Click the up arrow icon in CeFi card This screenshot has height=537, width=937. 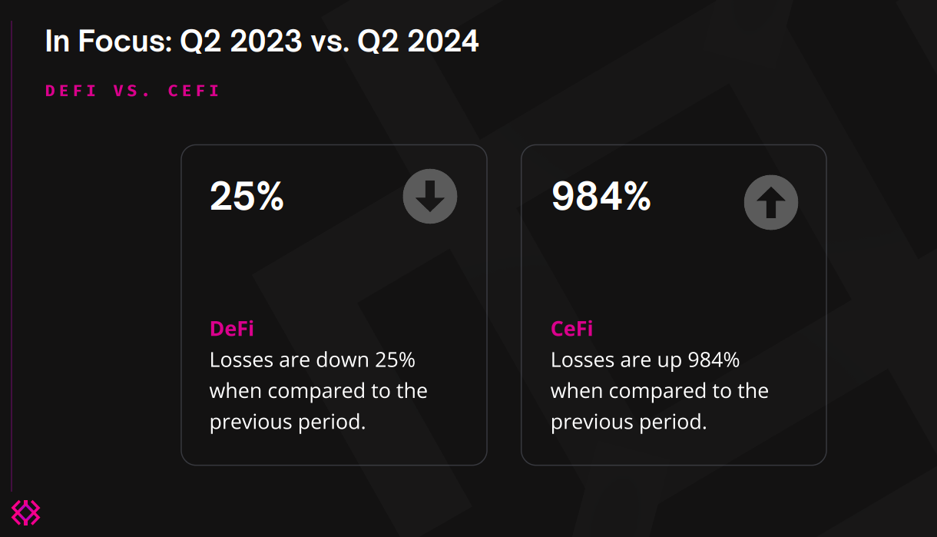pos(771,203)
